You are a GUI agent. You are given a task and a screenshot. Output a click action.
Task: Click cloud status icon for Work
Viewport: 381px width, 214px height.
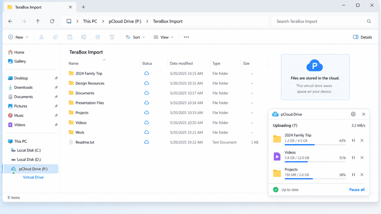click(146, 132)
